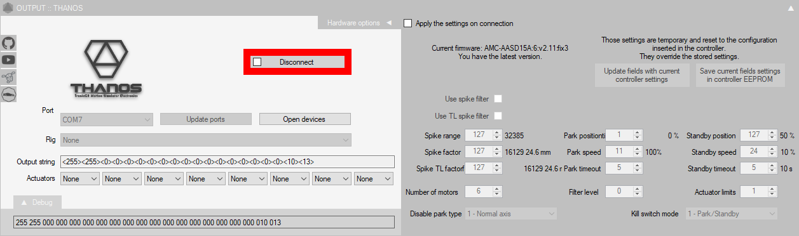
Task: Click the Thanos logo image
Action: (106, 69)
